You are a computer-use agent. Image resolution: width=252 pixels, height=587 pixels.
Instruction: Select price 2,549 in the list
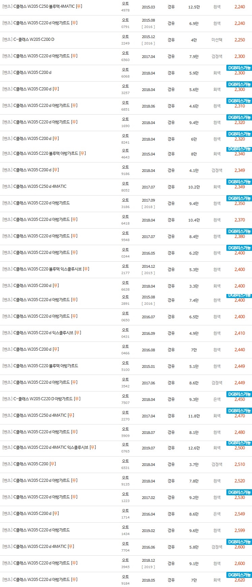click(240, 514)
